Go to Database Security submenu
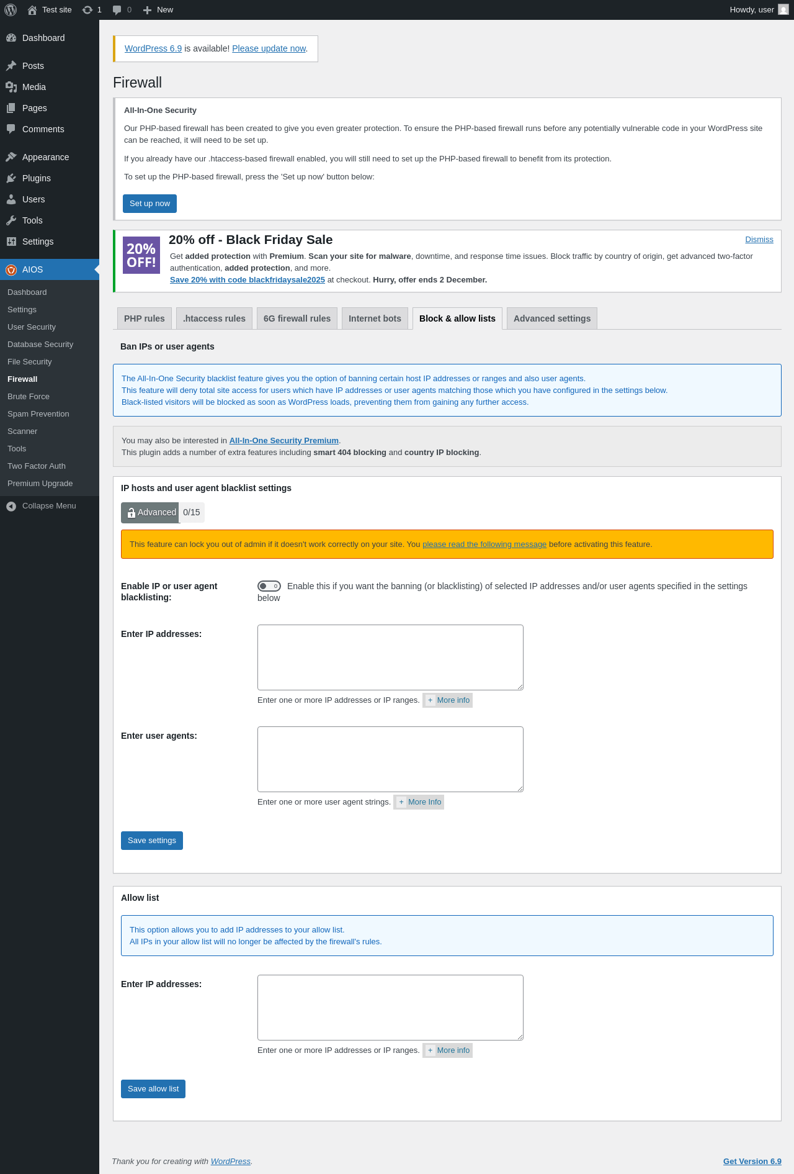Viewport: 794px width, 1174px height. point(50,345)
